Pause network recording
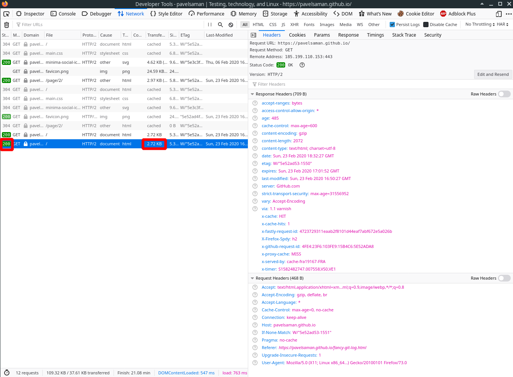This screenshot has height=377, width=513. point(210,25)
